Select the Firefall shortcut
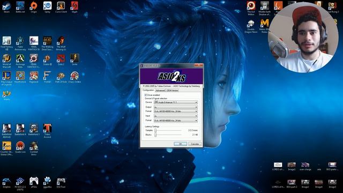This screenshot has width=343, height=193. click(x=47, y=77)
